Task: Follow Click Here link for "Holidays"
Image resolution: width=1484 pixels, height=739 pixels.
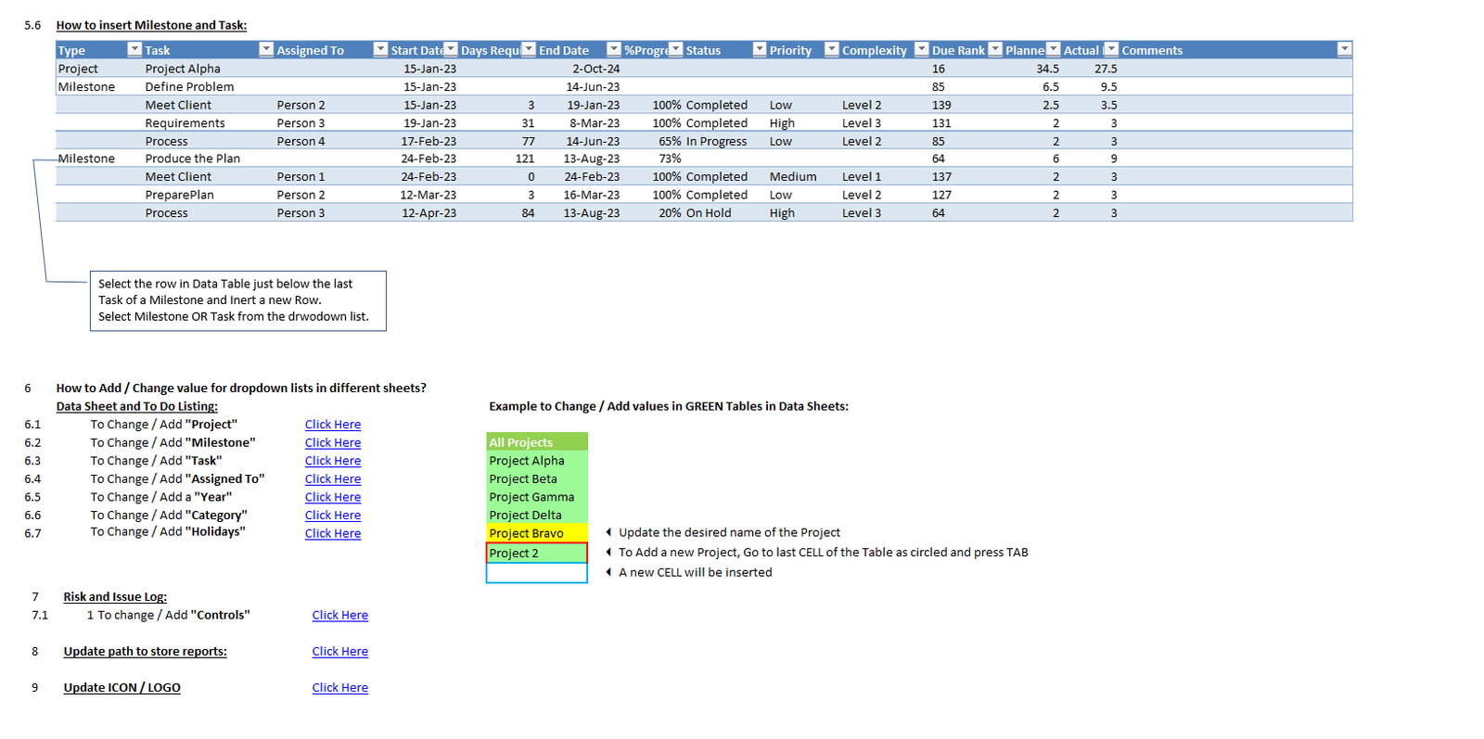Action: point(333,533)
